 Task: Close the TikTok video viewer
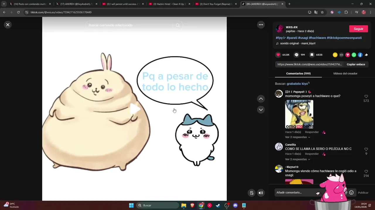pyautogui.click(x=8, y=25)
